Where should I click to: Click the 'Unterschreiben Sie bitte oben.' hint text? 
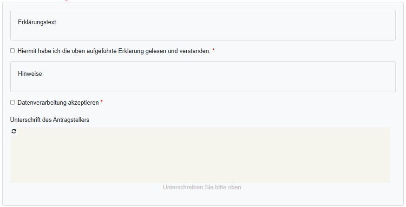click(x=203, y=187)
